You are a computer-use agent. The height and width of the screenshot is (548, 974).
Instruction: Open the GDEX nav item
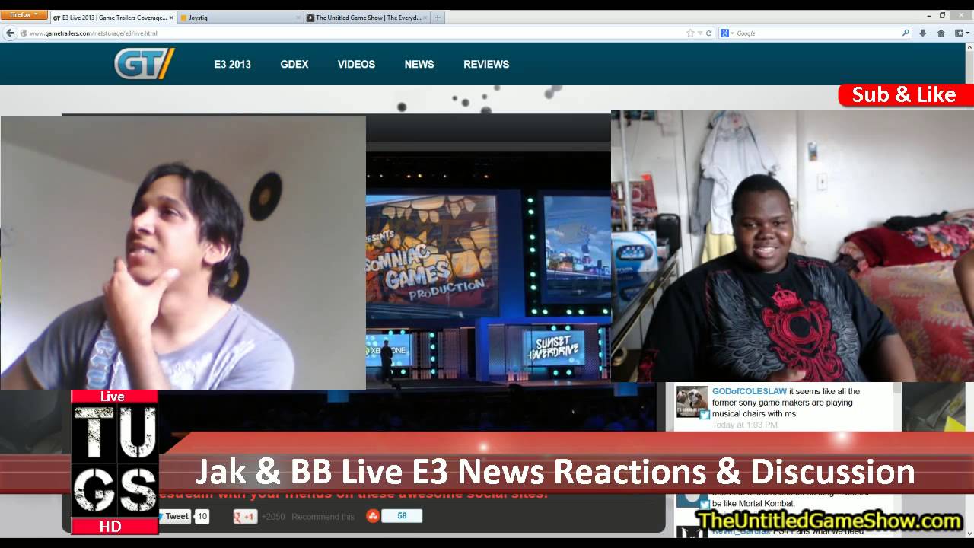coord(294,65)
